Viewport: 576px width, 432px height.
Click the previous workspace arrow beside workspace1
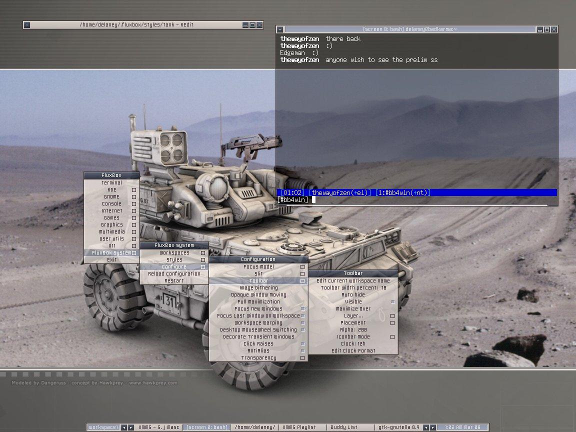point(124,427)
